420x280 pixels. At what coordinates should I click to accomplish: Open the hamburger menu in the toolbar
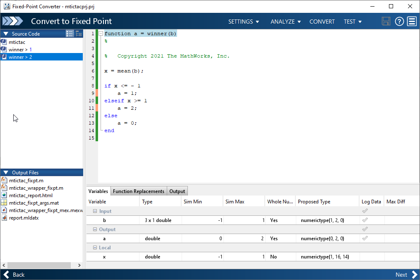[x=412, y=21]
